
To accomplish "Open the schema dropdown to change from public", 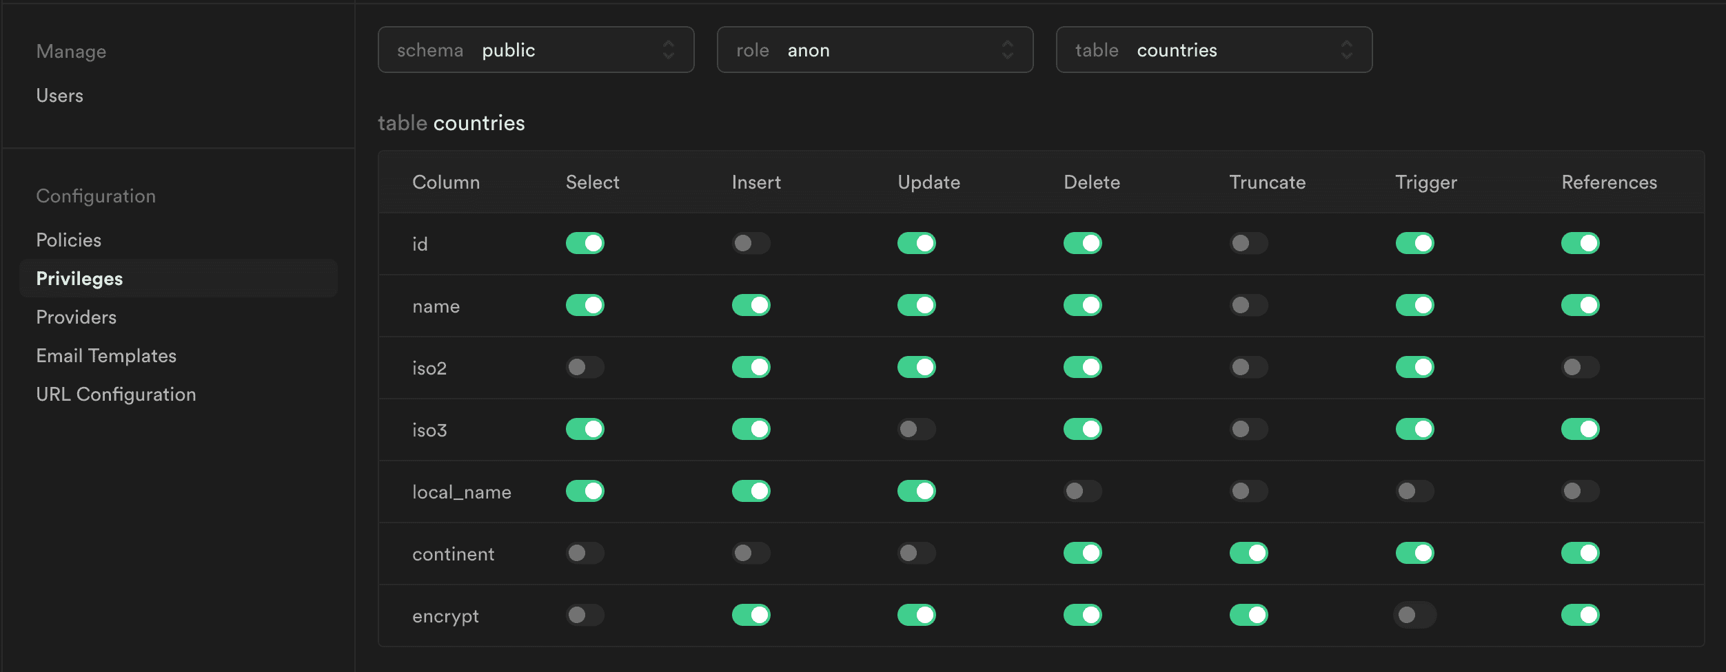I will (x=536, y=50).
